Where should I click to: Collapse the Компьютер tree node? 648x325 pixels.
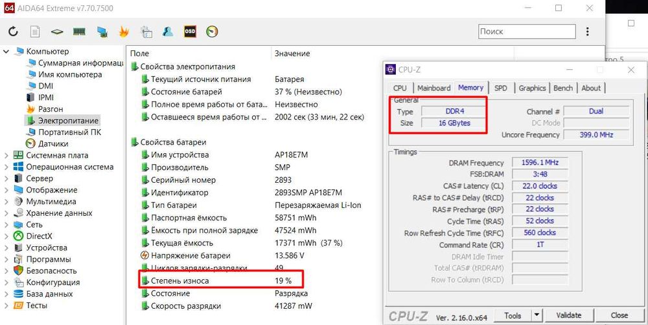click(x=6, y=52)
